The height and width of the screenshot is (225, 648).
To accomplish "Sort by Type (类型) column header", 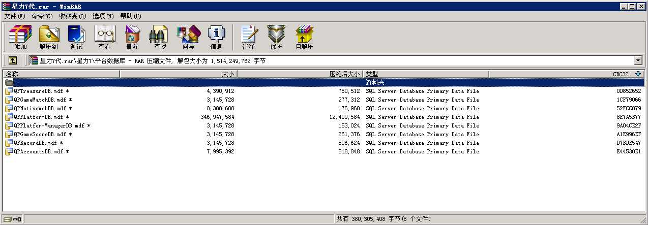I will tap(426, 74).
